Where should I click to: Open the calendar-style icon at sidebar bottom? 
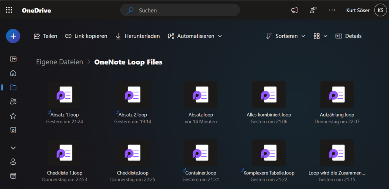pos(13,176)
